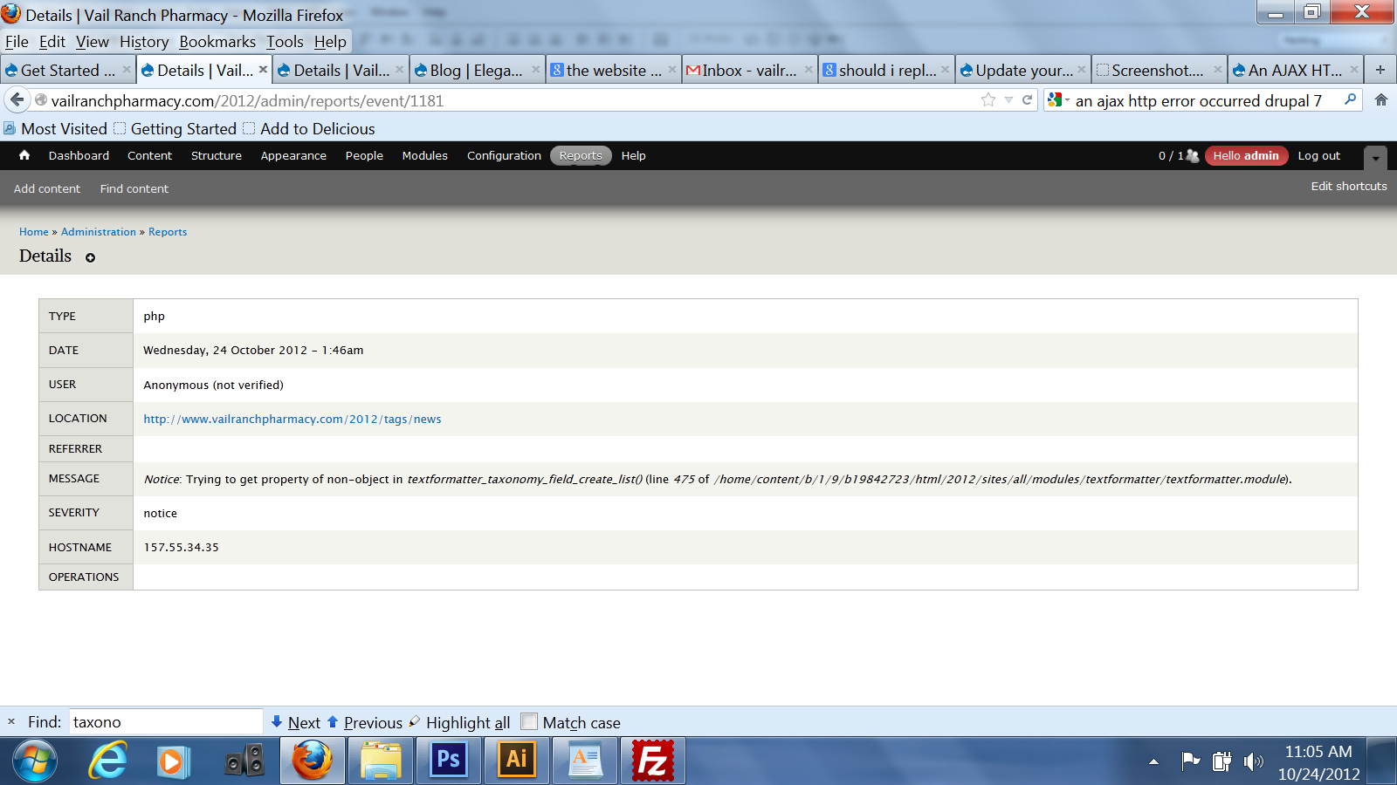Open the Windows Start menu orb
1397x785 pixels.
click(x=35, y=761)
